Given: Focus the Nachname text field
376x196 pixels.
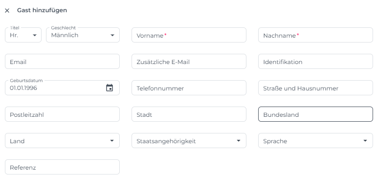Looking at the screenshot, I should tap(315, 35).
